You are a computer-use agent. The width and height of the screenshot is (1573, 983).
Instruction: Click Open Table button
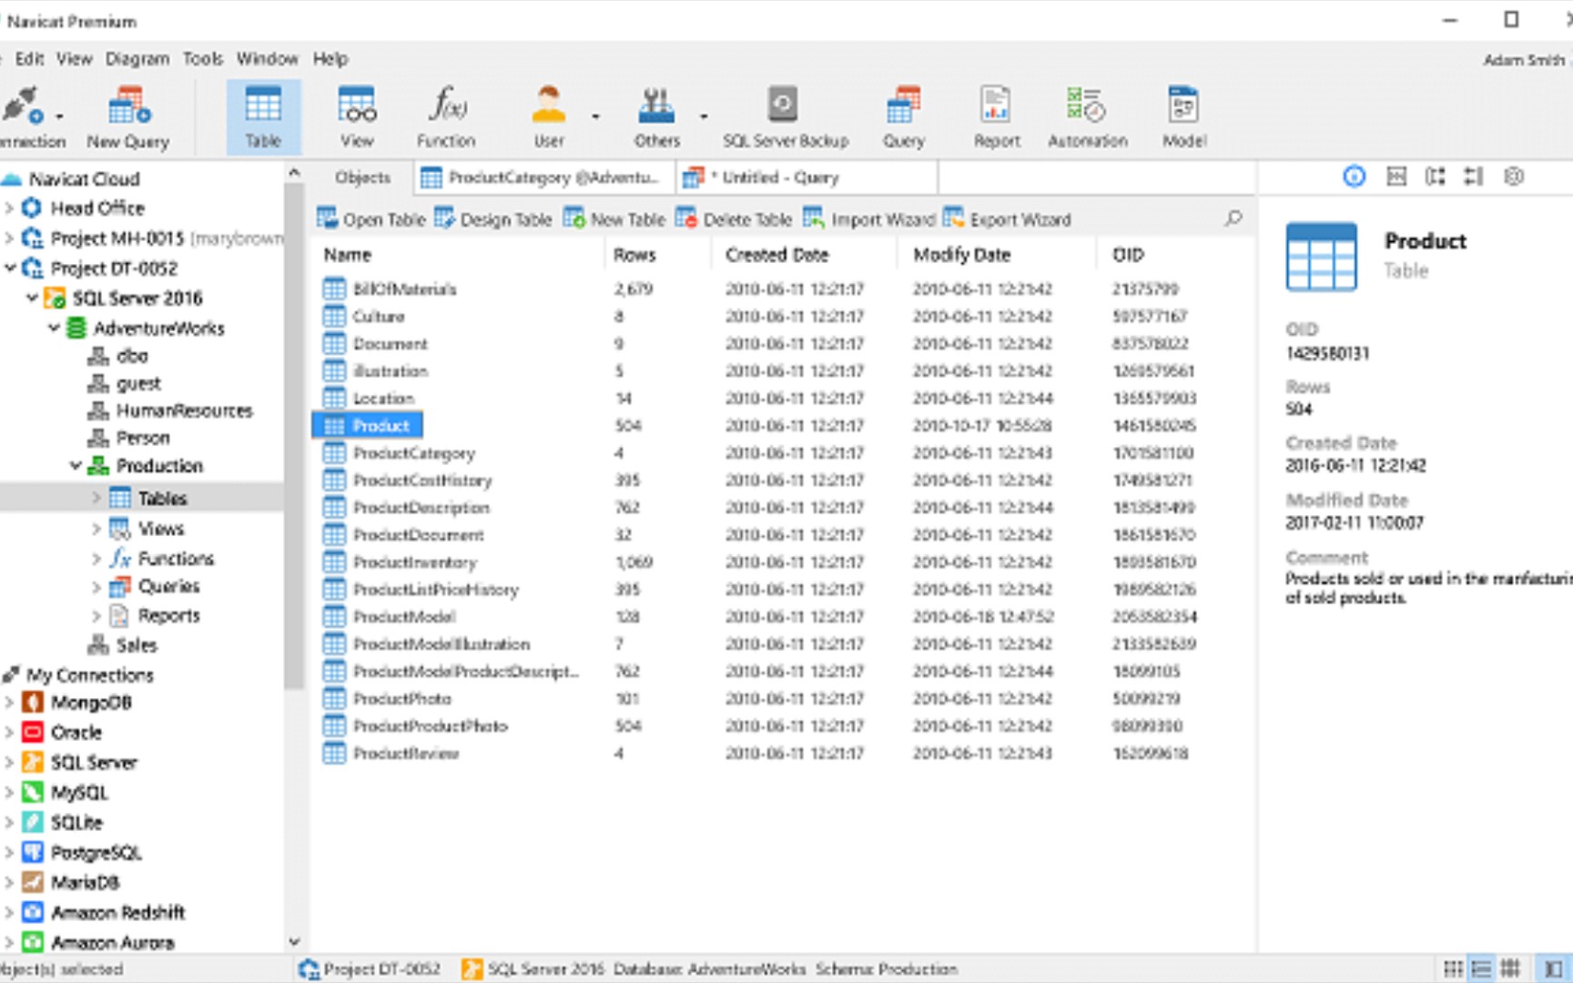[x=371, y=219]
